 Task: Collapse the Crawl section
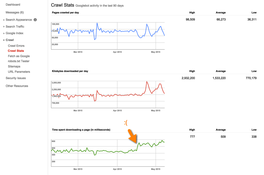(x=10, y=40)
